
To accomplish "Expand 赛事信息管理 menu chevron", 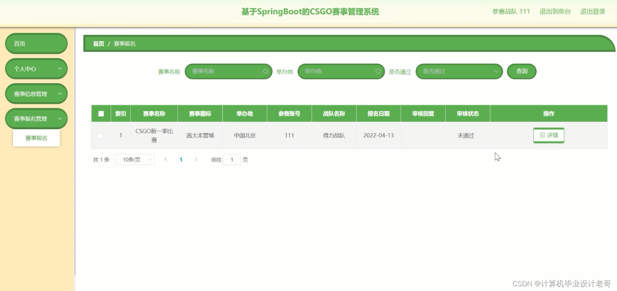I will (x=60, y=94).
